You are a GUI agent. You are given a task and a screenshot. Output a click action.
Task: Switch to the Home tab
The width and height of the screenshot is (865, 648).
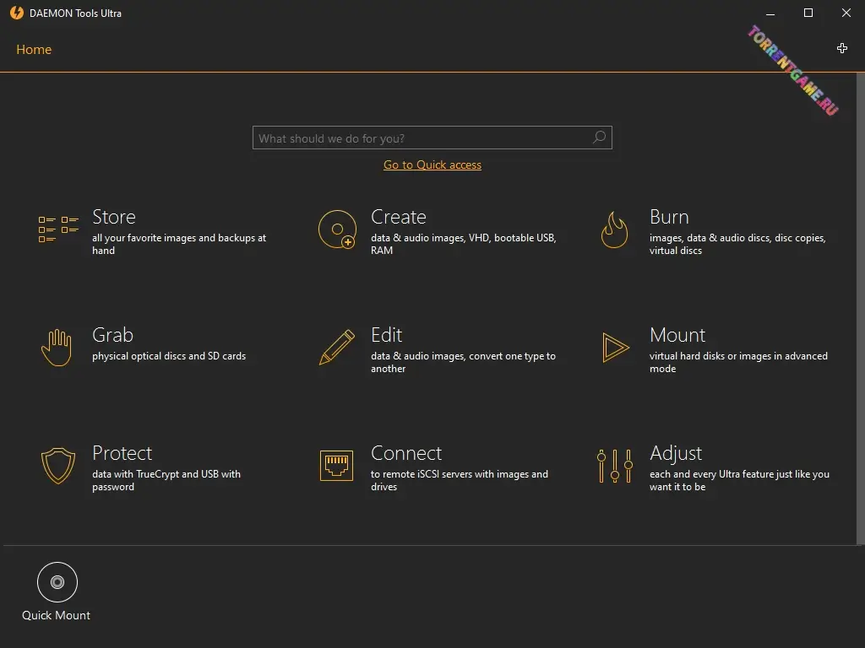tap(34, 50)
